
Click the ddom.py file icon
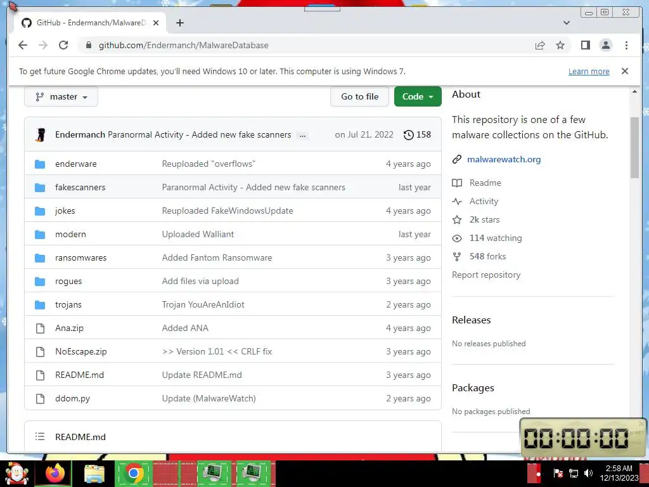pyautogui.click(x=40, y=399)
